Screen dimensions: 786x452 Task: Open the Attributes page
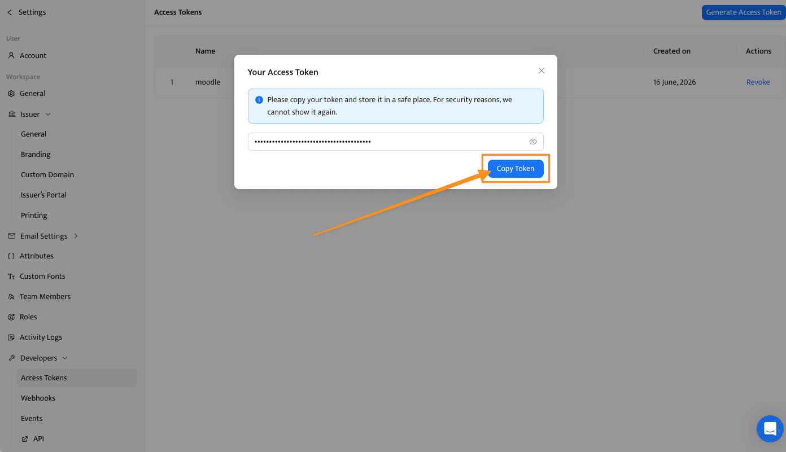(x=37, y=256)
